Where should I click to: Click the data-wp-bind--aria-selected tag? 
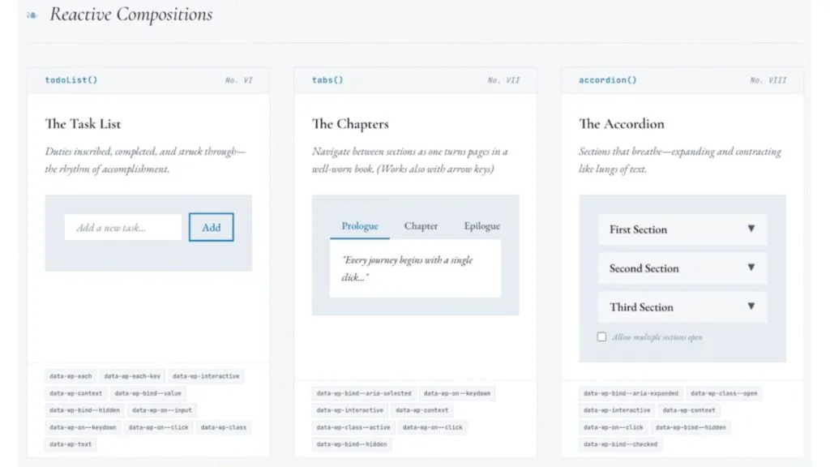pyautogui.click(x=364, y=393)
